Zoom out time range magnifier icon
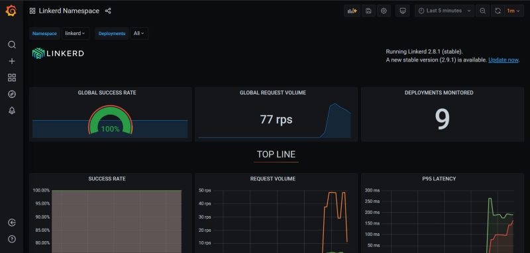The height and width of the screenshot is (253, 530). tap(482, 11)
